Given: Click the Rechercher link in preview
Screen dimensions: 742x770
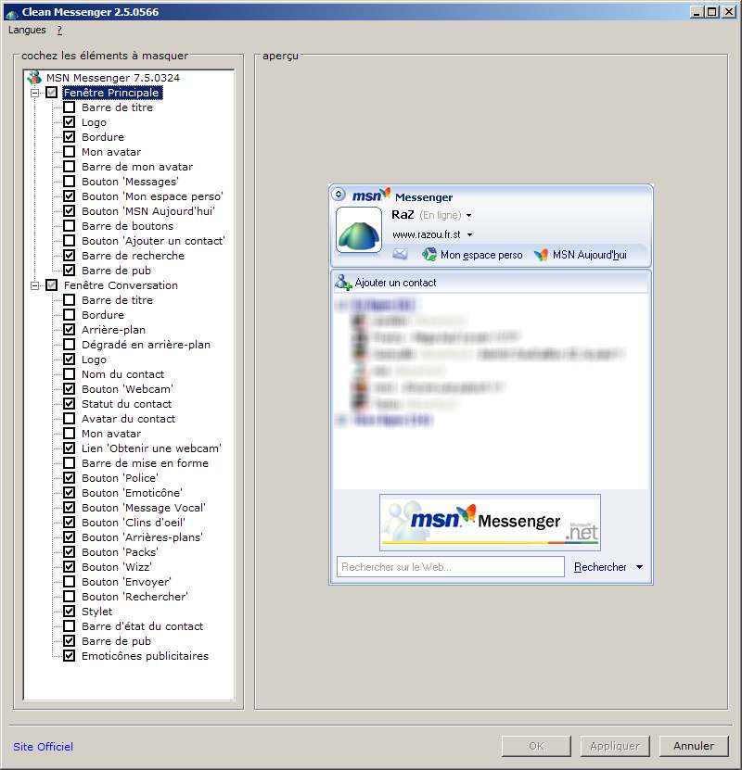Looking at the screenshot, I should click(x=600, y=567).
